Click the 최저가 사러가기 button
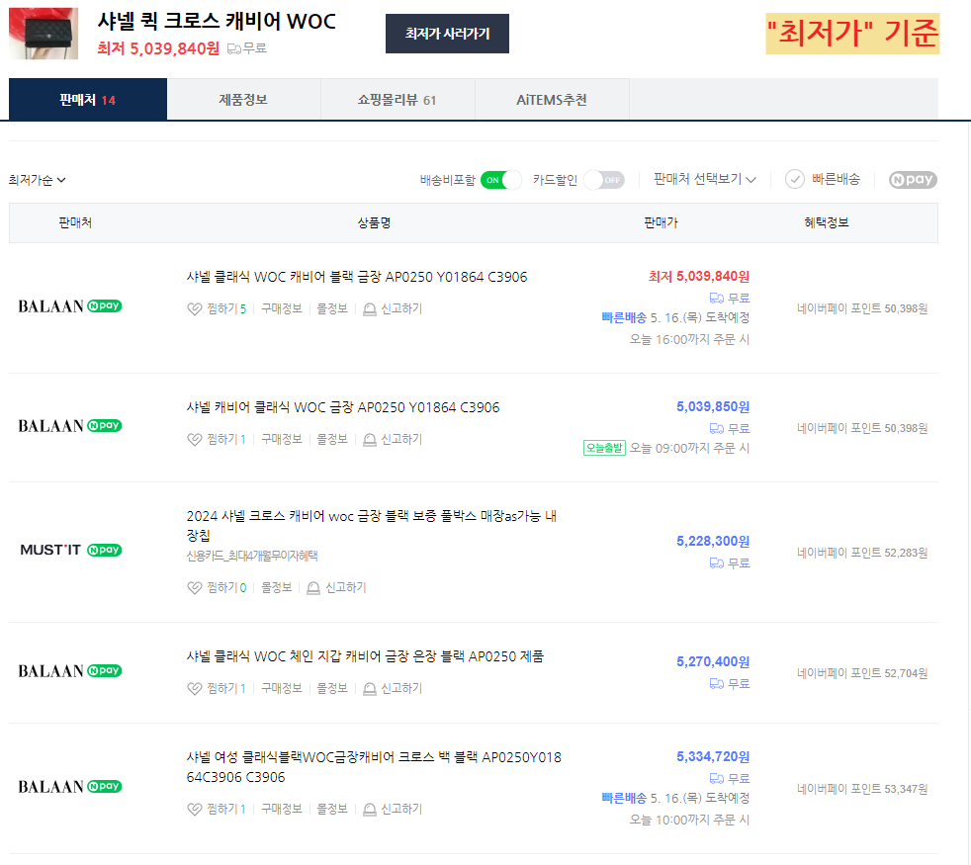The height and width of the screenshot is (865, 971). coord(447,34)
